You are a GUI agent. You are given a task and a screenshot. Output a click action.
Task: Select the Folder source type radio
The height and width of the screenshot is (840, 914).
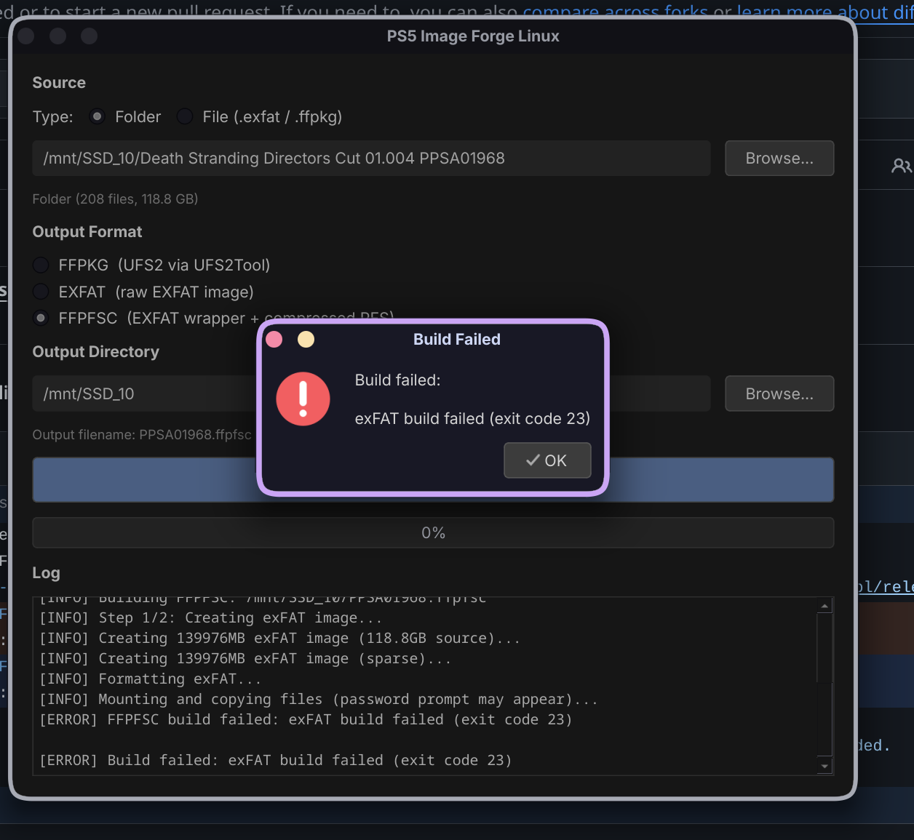tap(97, 116)
